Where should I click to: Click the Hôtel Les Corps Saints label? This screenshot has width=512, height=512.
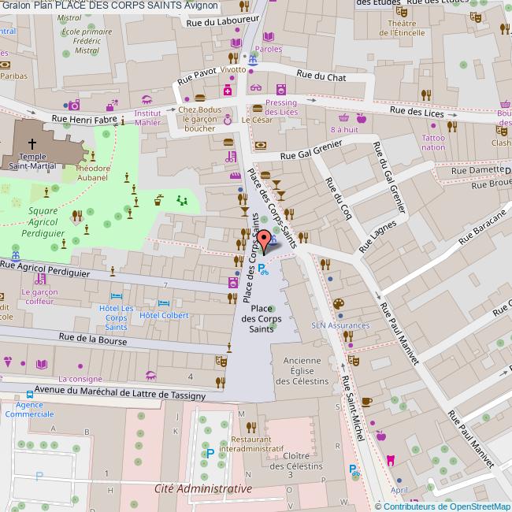pos(117,317)
